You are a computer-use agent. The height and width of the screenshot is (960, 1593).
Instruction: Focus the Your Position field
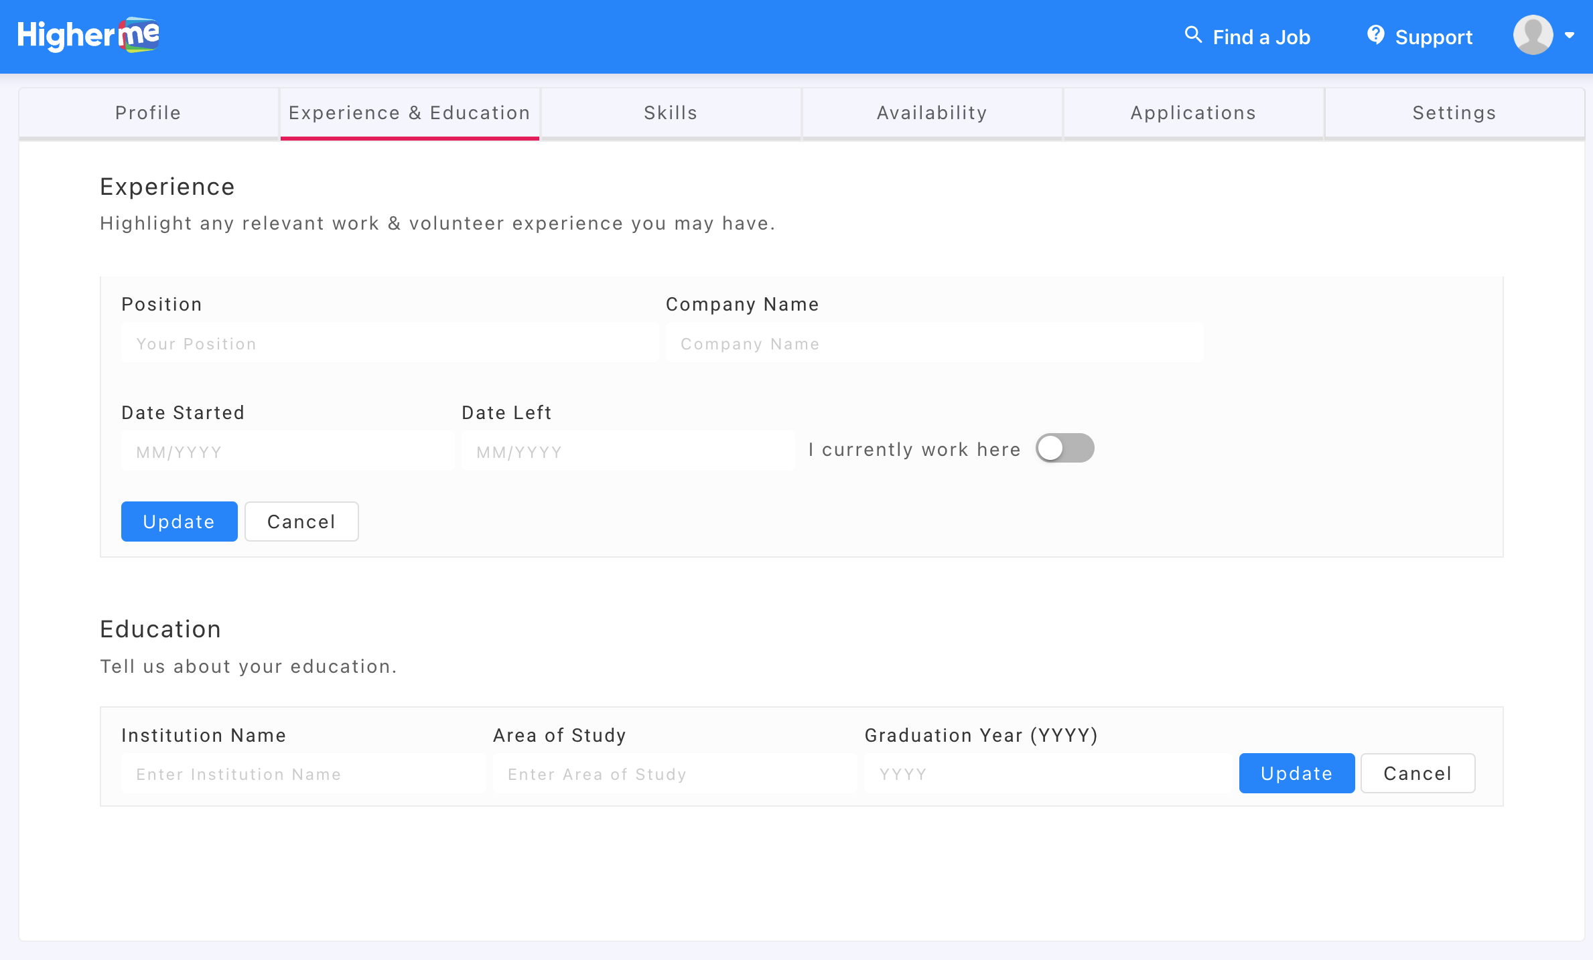[389, 343]
